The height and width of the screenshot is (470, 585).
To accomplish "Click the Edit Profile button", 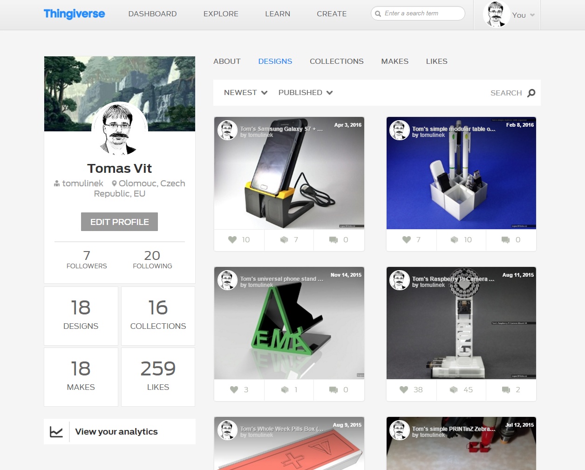I will 119,222.
